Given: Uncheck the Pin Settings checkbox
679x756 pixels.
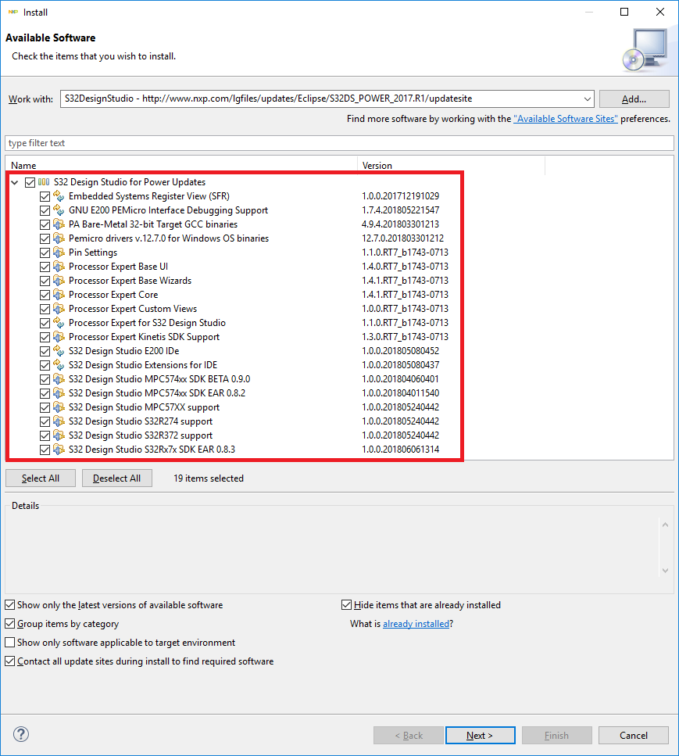Looking at the screenshot, I should click(45, 253).
